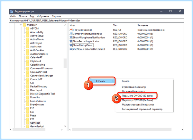
Task: Click the registry path address bar
Action: pos(96,21)
